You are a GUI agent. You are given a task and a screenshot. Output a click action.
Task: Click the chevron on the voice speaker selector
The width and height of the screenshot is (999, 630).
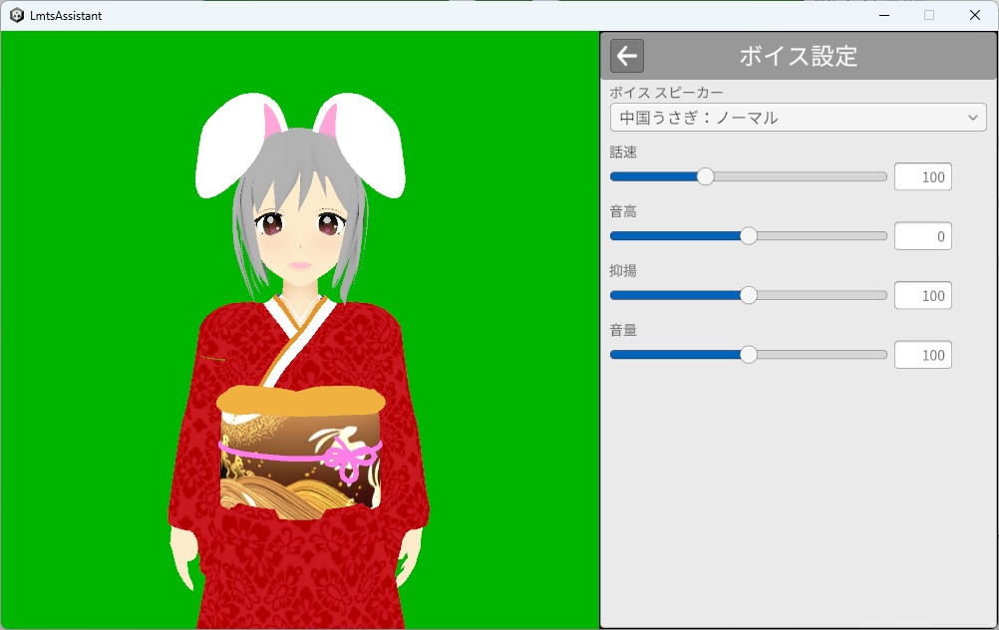click(974, 117)
